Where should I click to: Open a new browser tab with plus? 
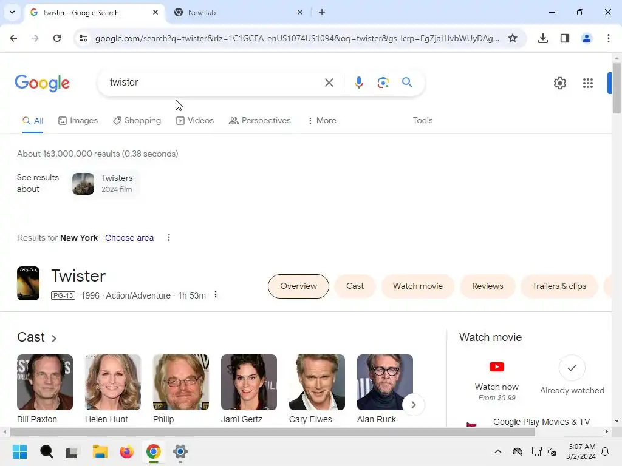(322, 12)
